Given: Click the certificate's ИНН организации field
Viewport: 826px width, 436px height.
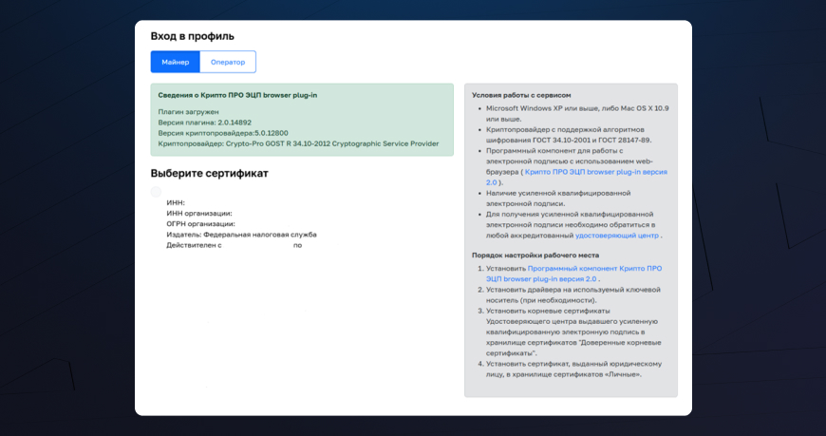Looking at the screenshot, I should 199,213.
